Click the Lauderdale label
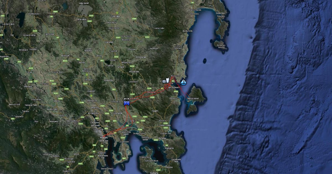 point(124,141)
